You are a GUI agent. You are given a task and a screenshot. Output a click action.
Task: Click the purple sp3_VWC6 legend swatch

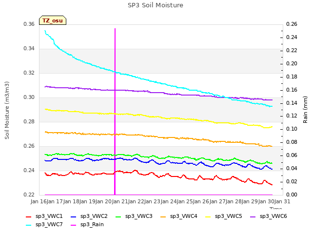253,216
